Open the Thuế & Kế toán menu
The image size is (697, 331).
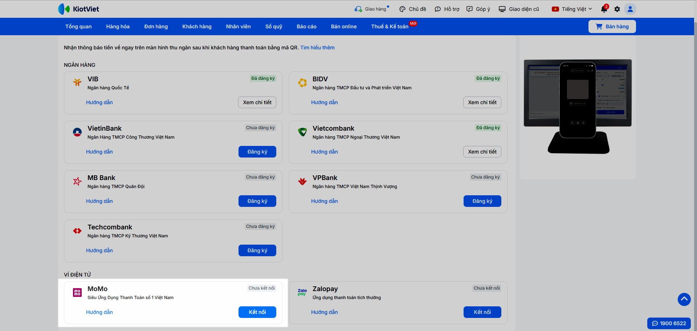click(x=390, y=26)
